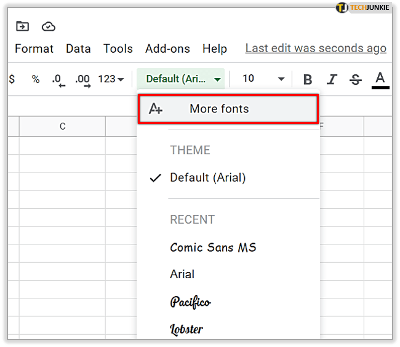Apply percent format icon

(36, 79)
